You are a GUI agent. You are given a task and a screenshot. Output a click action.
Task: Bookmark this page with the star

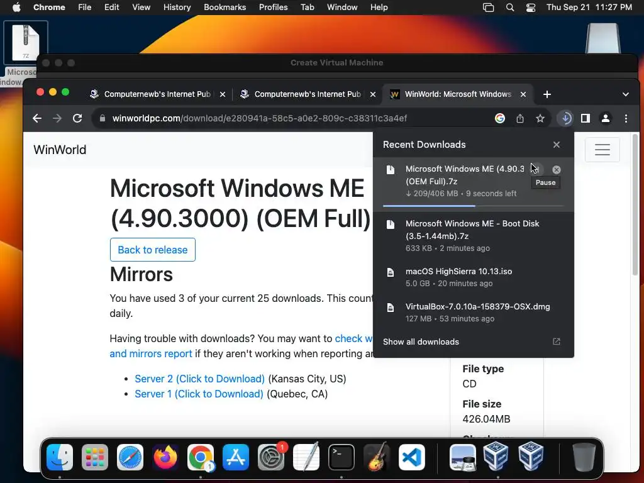540,118
